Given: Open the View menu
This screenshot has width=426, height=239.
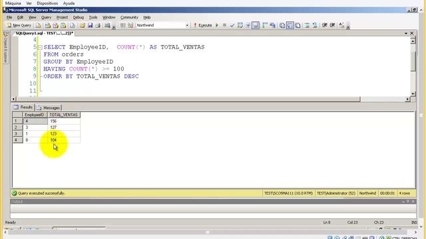Looking at the screenshot, I should (33, 17).
